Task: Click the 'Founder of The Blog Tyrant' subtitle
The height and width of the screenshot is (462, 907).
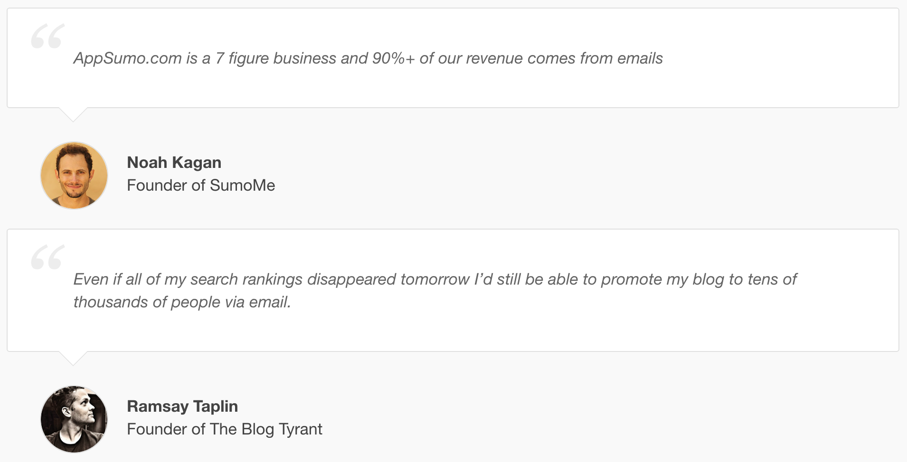Action: coord(224,429)
